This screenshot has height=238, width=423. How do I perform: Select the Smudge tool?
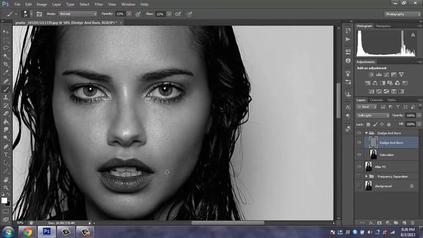6,130
